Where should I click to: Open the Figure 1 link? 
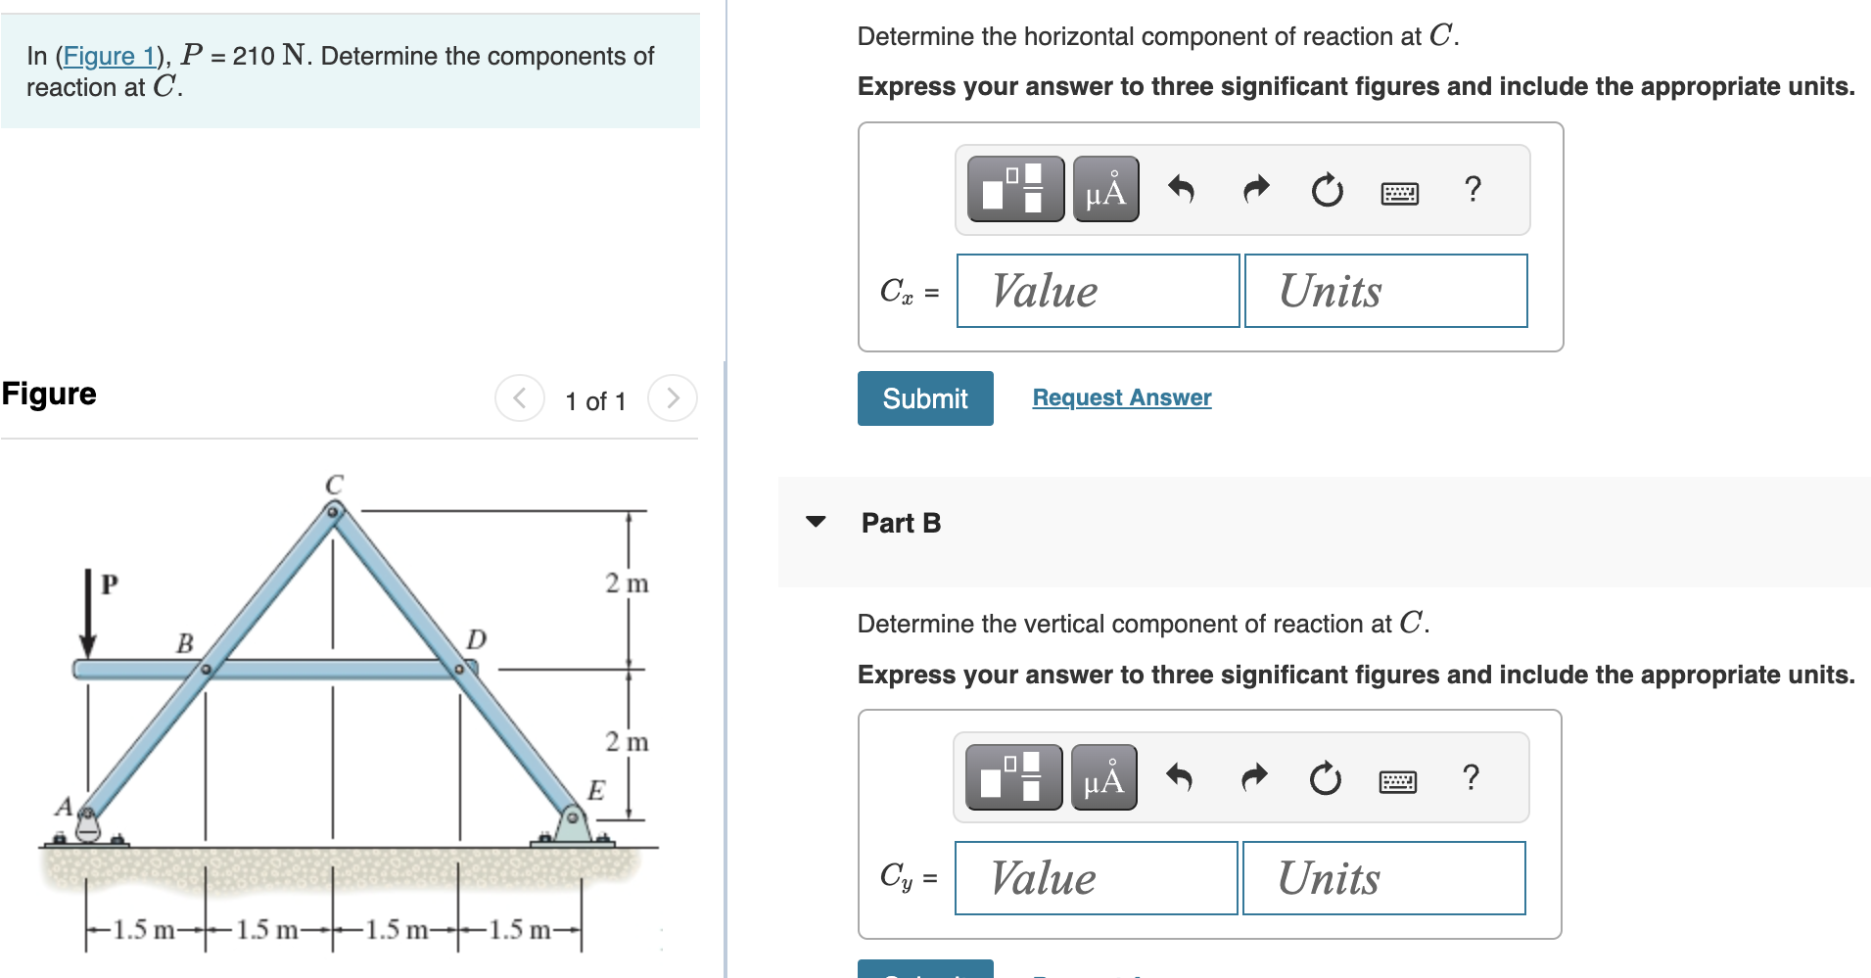pos(108,56)
